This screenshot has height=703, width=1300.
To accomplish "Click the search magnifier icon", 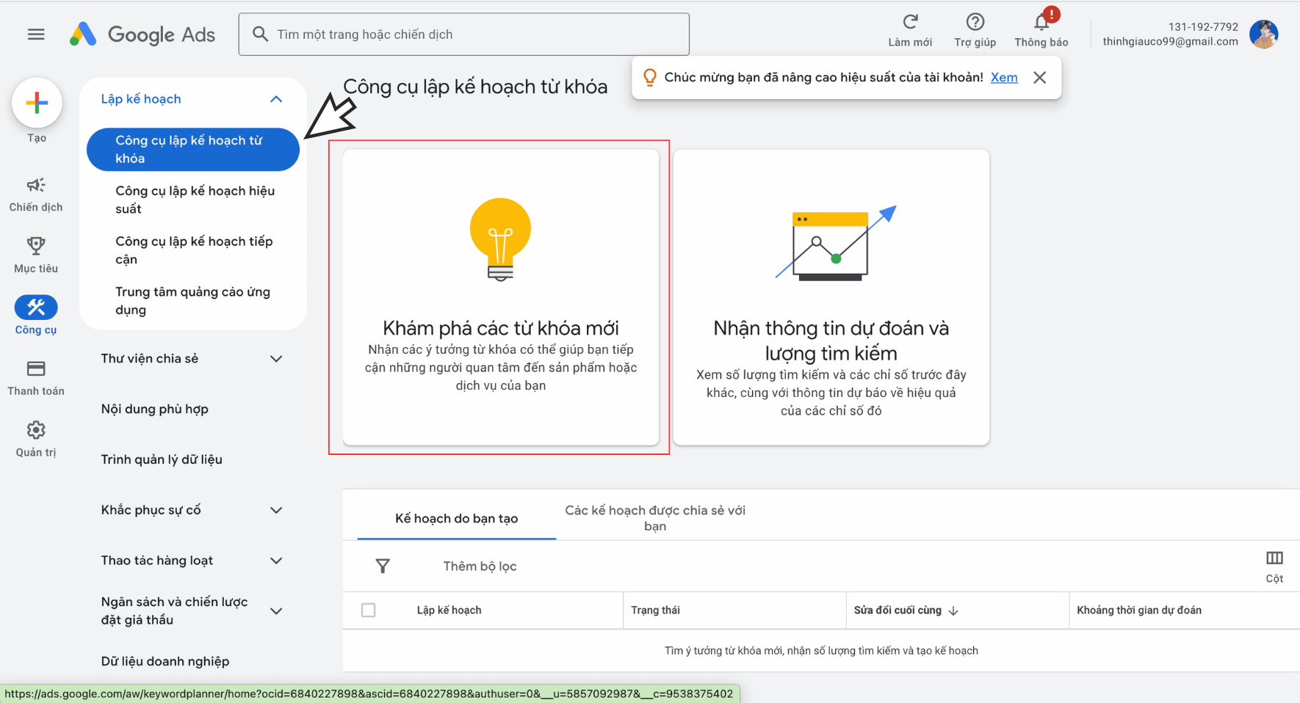I will pos(260,34).
